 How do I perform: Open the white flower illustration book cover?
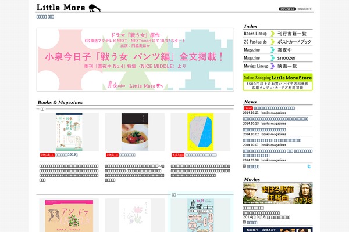tap(135, 215)
